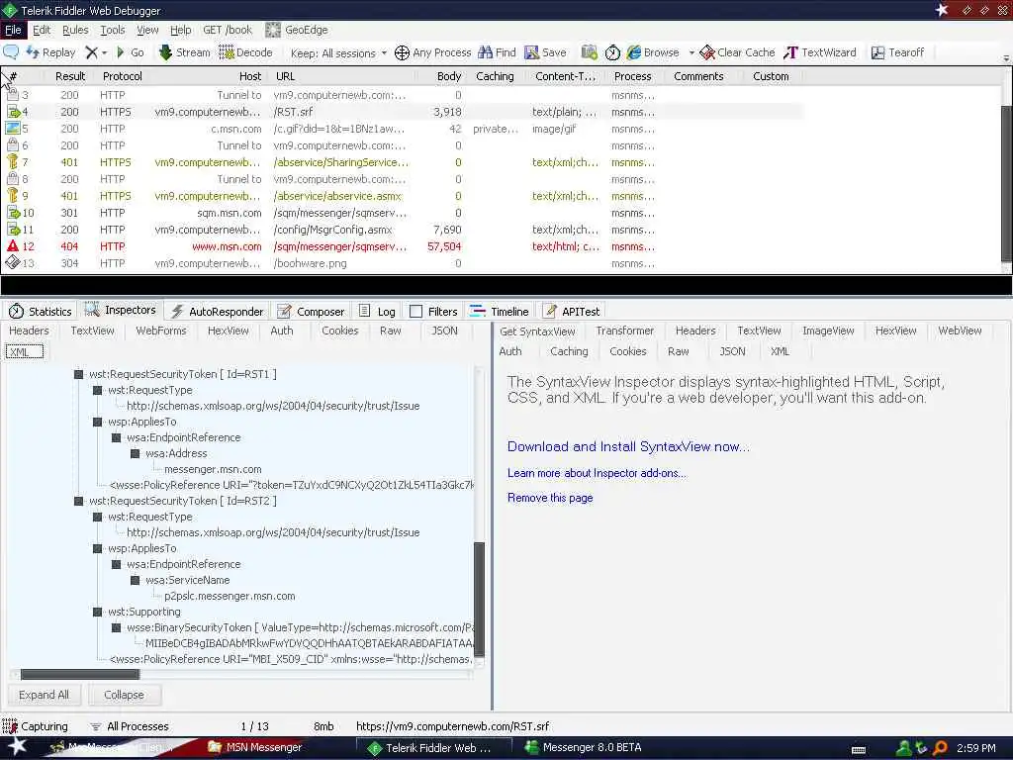Toggle Stream mode in toolbar
The image size is (1013, 760).
pos(185,52)
